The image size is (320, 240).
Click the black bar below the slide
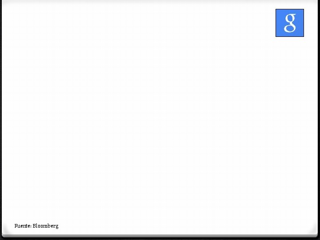tap(160, 239)
